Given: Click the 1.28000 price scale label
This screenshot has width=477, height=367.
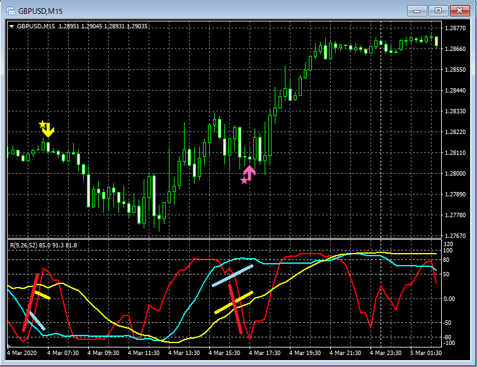Looking at the screenshot, I should (x=455, y=174).
